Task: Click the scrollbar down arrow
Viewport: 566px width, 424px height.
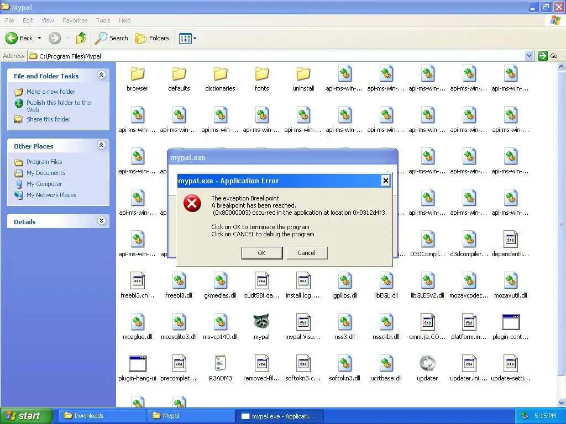Action: [562, 402]
